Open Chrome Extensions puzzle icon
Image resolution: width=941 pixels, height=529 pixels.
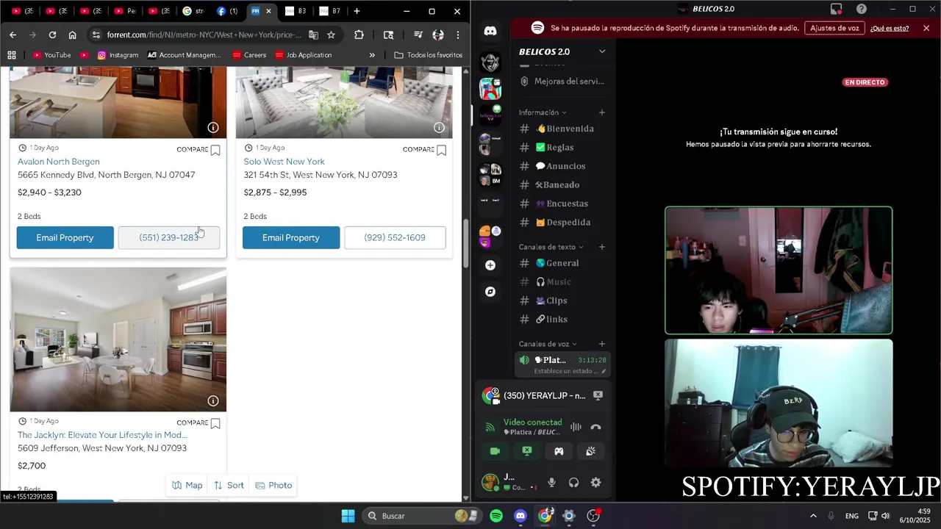pyautogui.click(x=359, y=35)
